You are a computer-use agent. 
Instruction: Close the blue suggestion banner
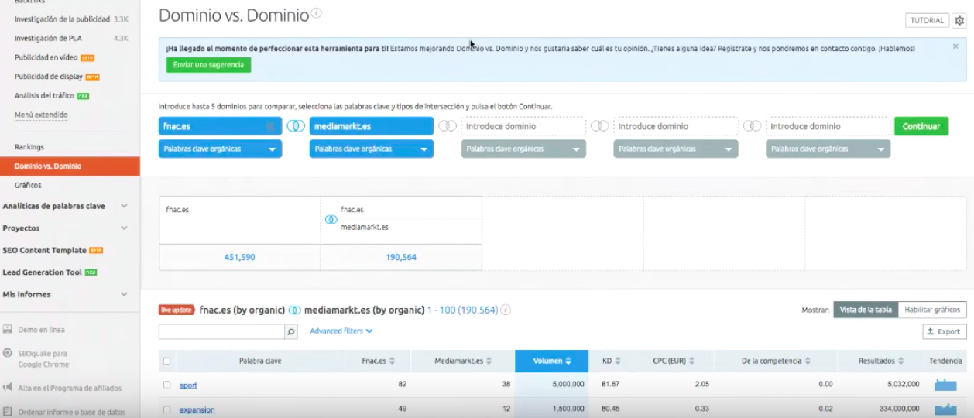pos(955,46)
